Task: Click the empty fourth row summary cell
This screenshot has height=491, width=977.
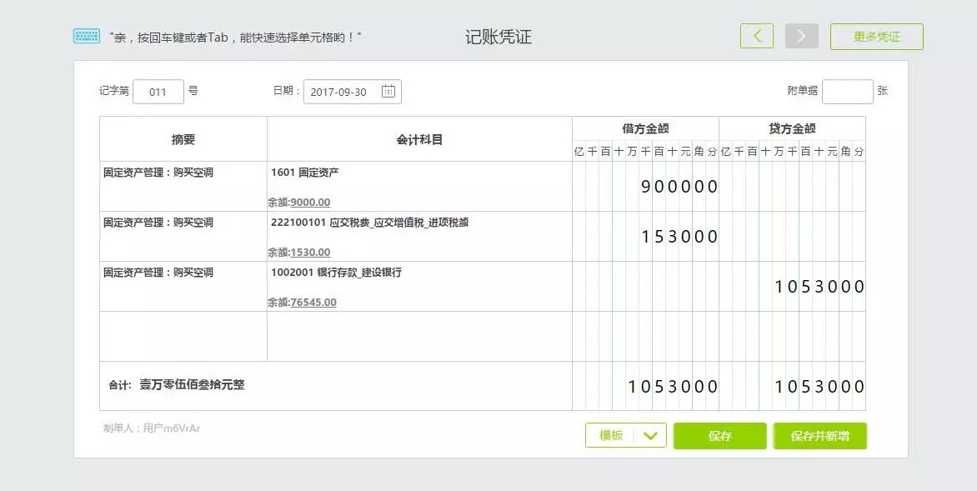Action: coord(183,336)
